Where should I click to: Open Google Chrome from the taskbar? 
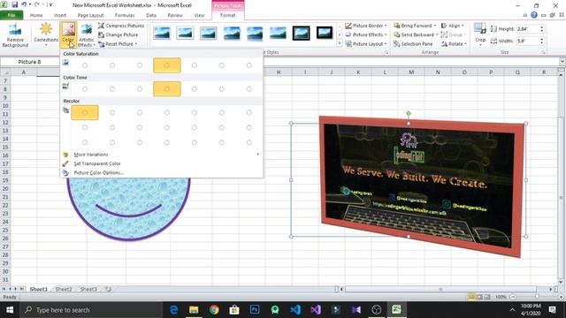tap(214, 310)
